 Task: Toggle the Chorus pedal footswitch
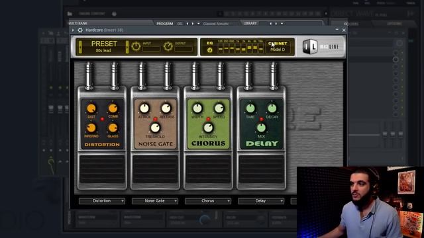point(208,169)
